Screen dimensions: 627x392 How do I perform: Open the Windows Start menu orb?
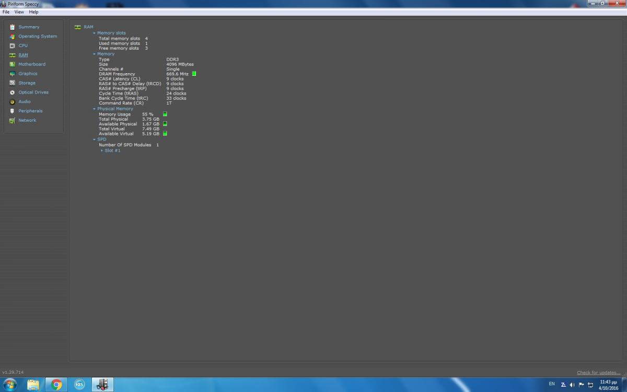(x=10, y=385)
